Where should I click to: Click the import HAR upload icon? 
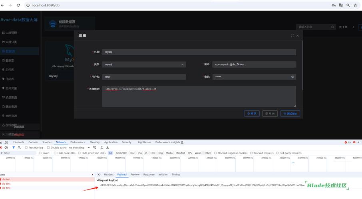point(101,148)
